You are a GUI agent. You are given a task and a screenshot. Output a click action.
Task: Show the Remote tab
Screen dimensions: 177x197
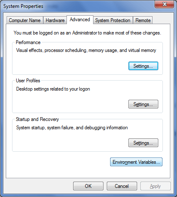pos(143,20)
